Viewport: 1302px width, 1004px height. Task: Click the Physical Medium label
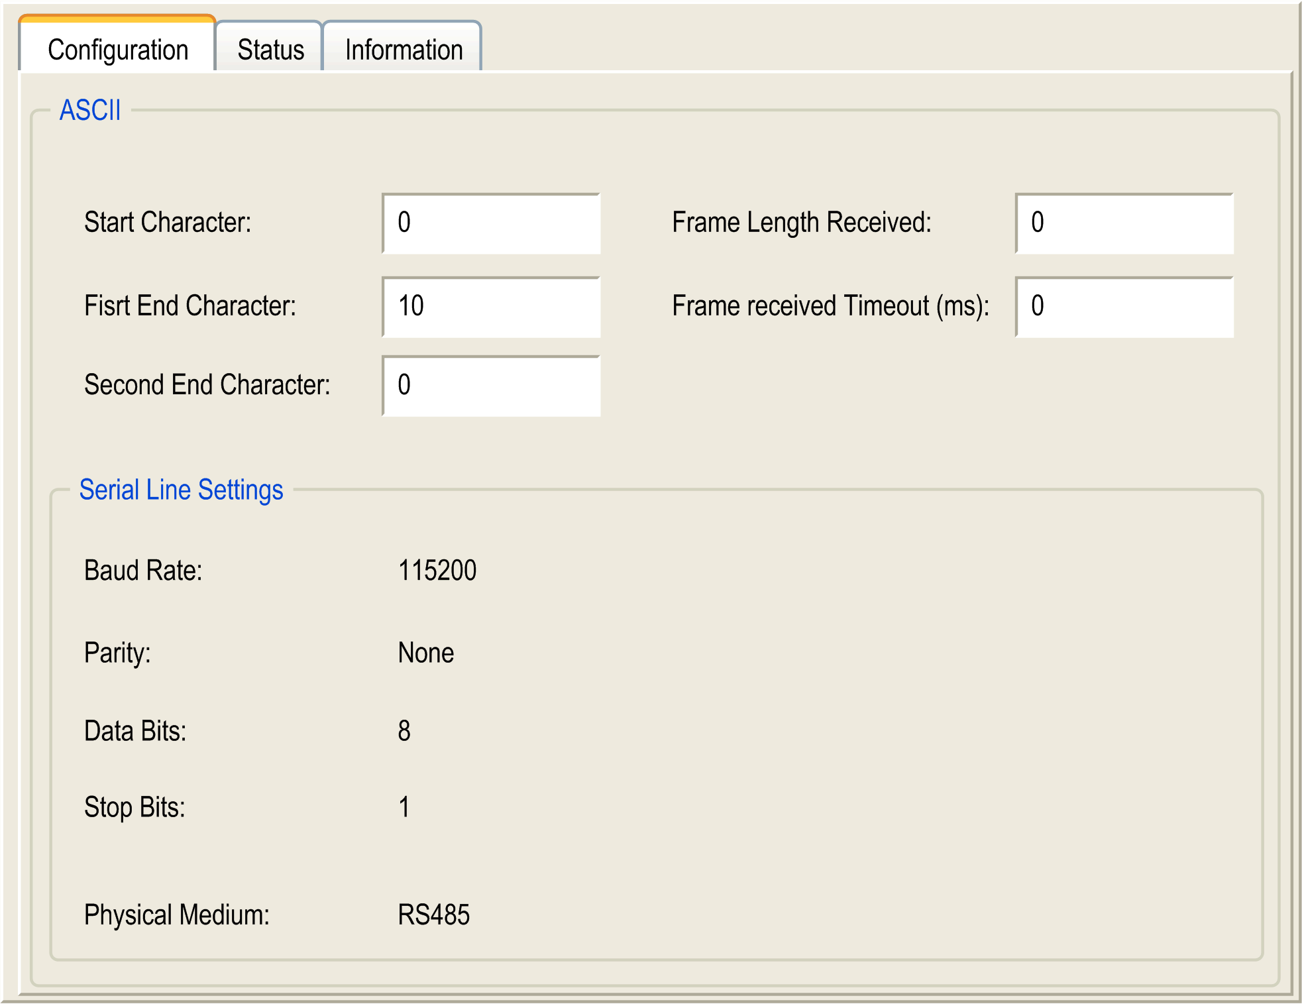(176, 915)
